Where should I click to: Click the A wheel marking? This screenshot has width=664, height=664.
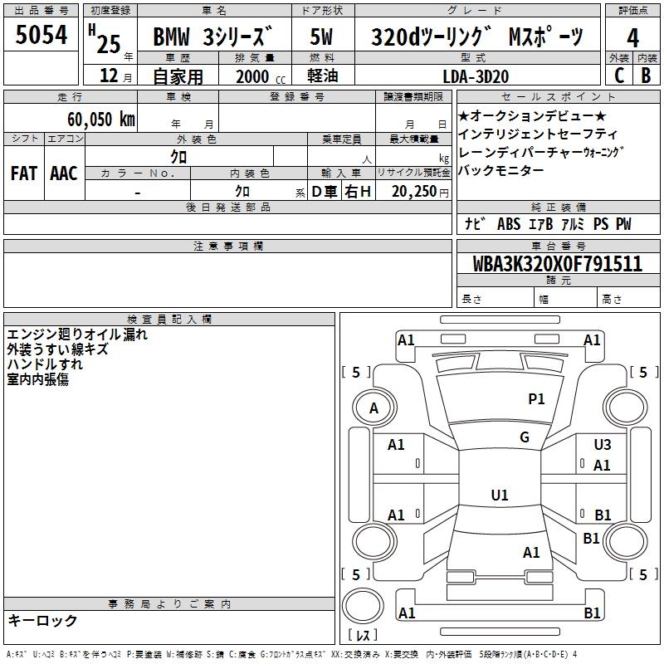coord(373,408)
